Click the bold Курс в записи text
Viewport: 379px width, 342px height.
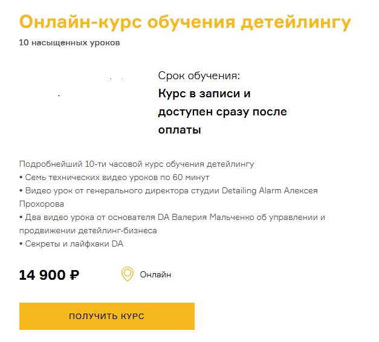(204, 94)
